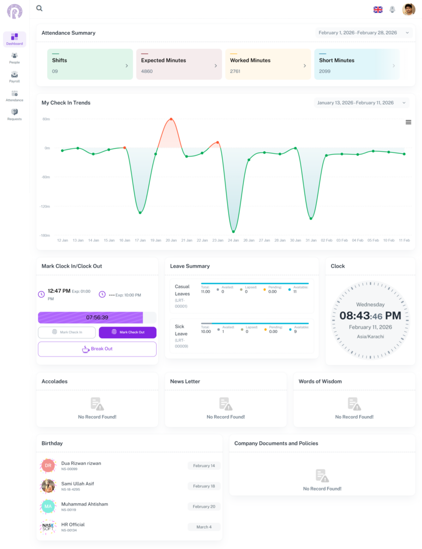Image resolution: width=422 pixels, height=549 pixels.
Task: Open the chart hamburger menu icon
Action: tap(409, 122)
